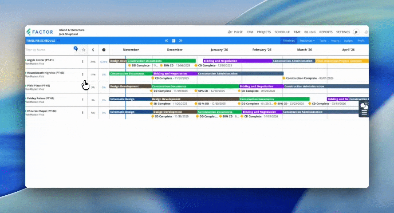Switch to the Profit tab
Viewport: 394px width, 213px height.
(x=361, y=40)
